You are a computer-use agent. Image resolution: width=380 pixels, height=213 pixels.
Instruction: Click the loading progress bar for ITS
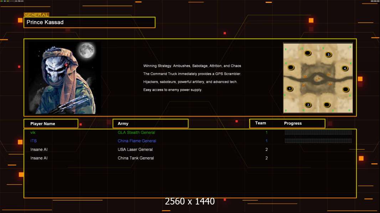[318, 141]
